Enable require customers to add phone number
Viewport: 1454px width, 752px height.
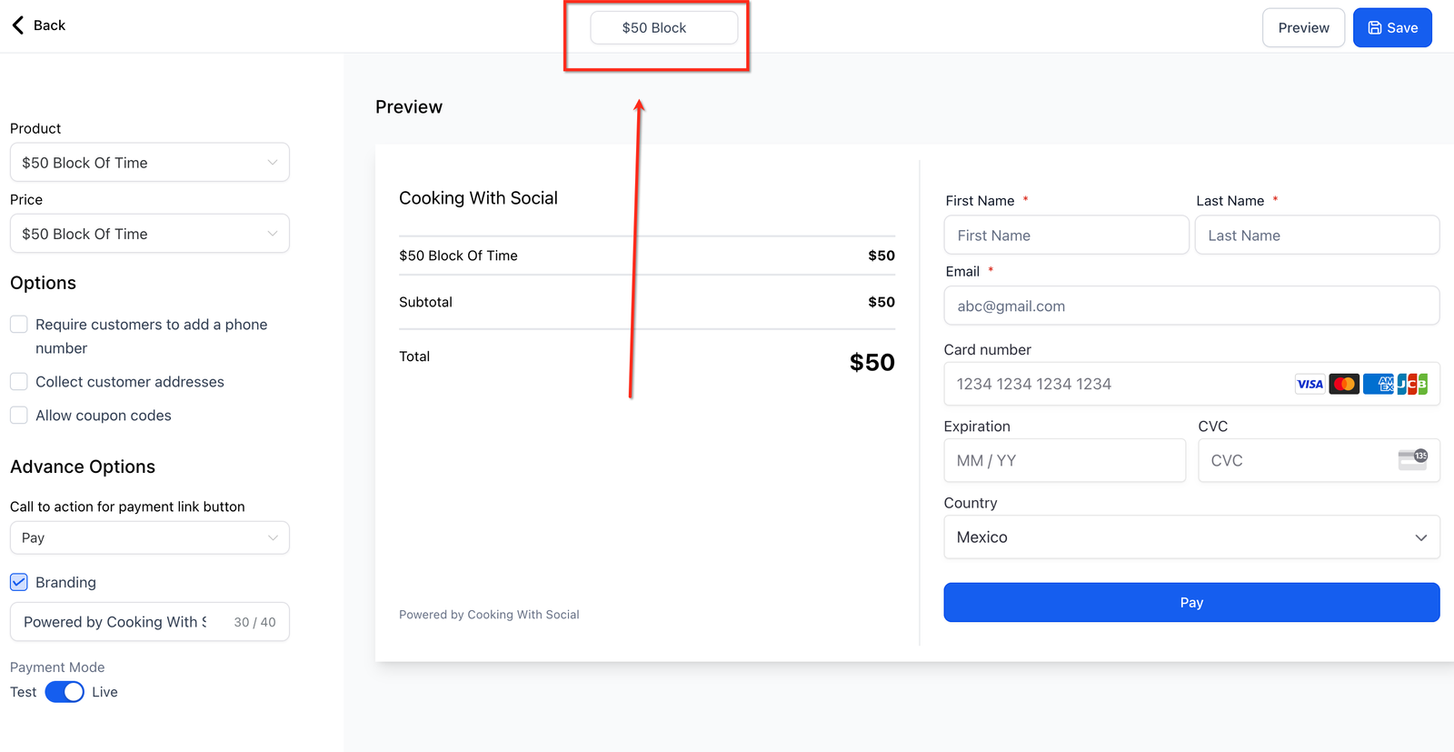click(19, 325)
